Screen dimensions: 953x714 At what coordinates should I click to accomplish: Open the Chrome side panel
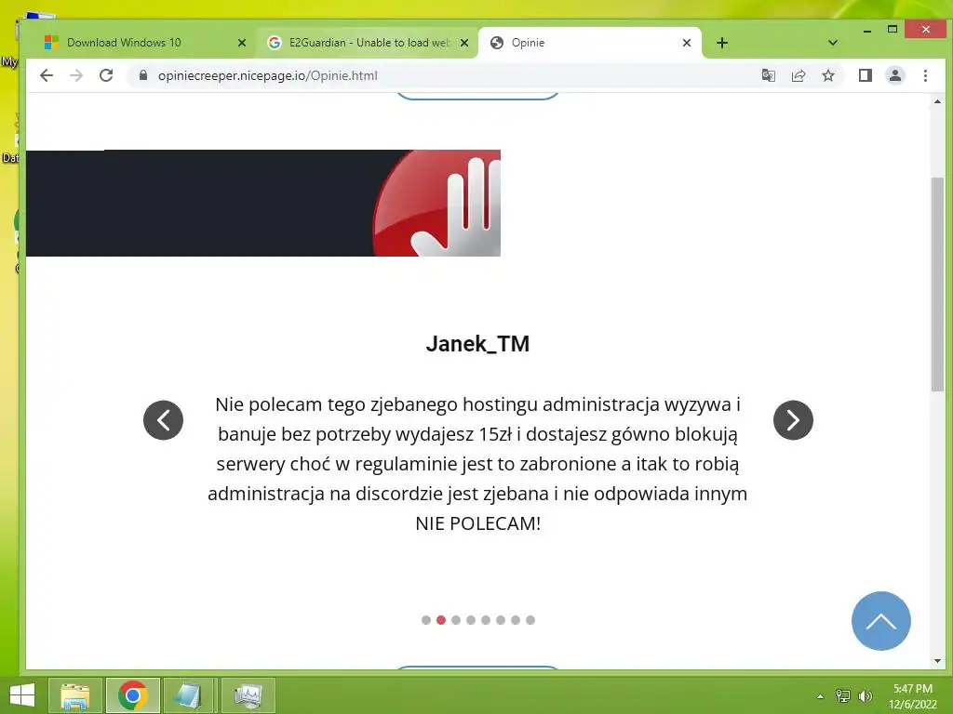[865, 75]
